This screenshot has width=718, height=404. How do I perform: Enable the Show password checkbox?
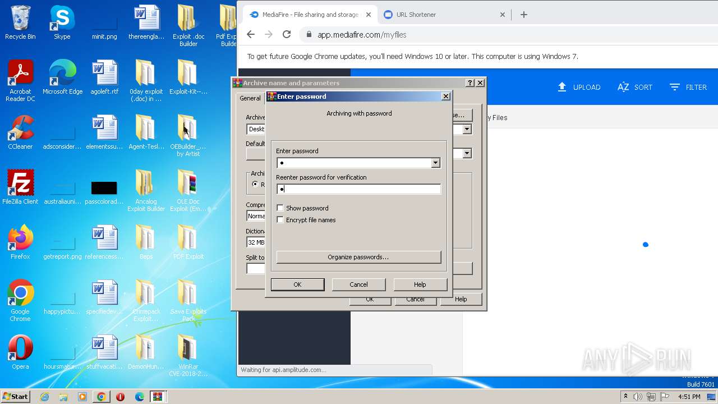(280, 208)
